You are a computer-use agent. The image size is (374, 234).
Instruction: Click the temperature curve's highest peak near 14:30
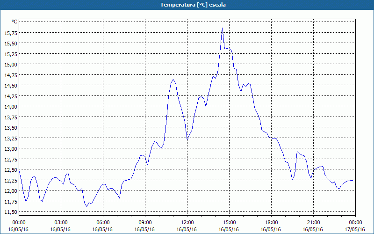pos(223,28)
